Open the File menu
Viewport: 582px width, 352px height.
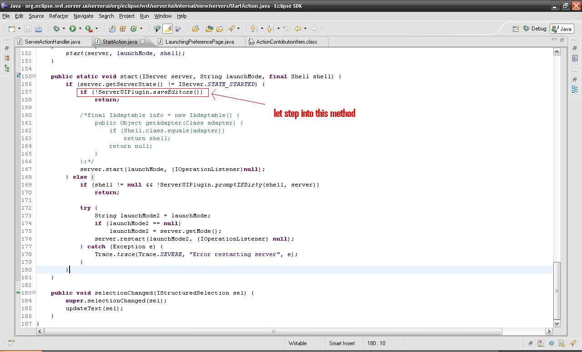point(6,16)
